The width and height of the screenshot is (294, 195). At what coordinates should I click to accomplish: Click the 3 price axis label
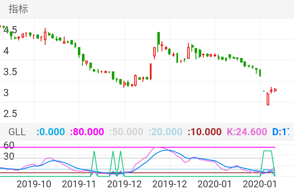(x=6, y=93)
